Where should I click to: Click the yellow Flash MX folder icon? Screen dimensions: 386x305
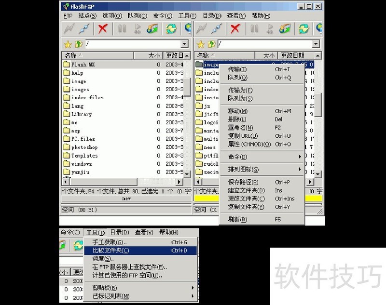tap(67, 64)
